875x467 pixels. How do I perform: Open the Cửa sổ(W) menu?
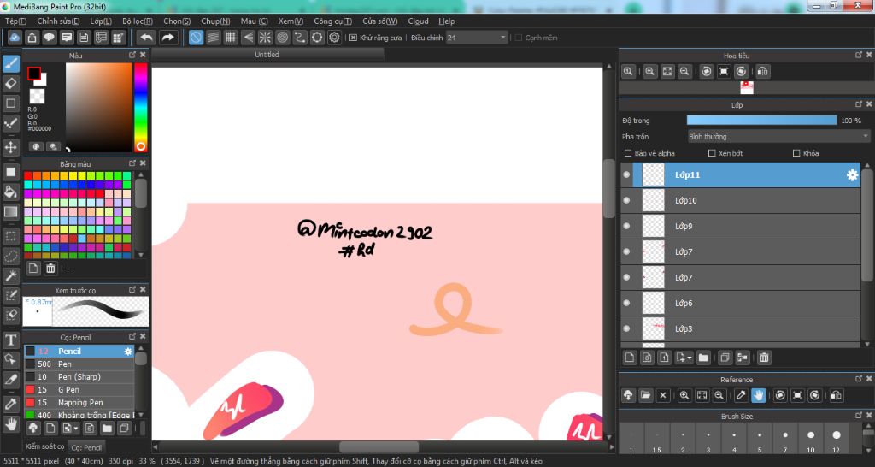379,21
